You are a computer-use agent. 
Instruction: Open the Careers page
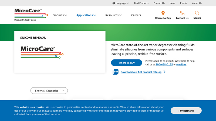(x=136, y=15)
